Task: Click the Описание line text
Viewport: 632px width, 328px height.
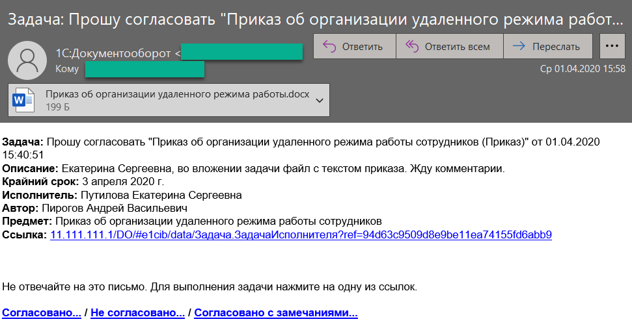Action: pyautogui.click(x=254, y=168)
